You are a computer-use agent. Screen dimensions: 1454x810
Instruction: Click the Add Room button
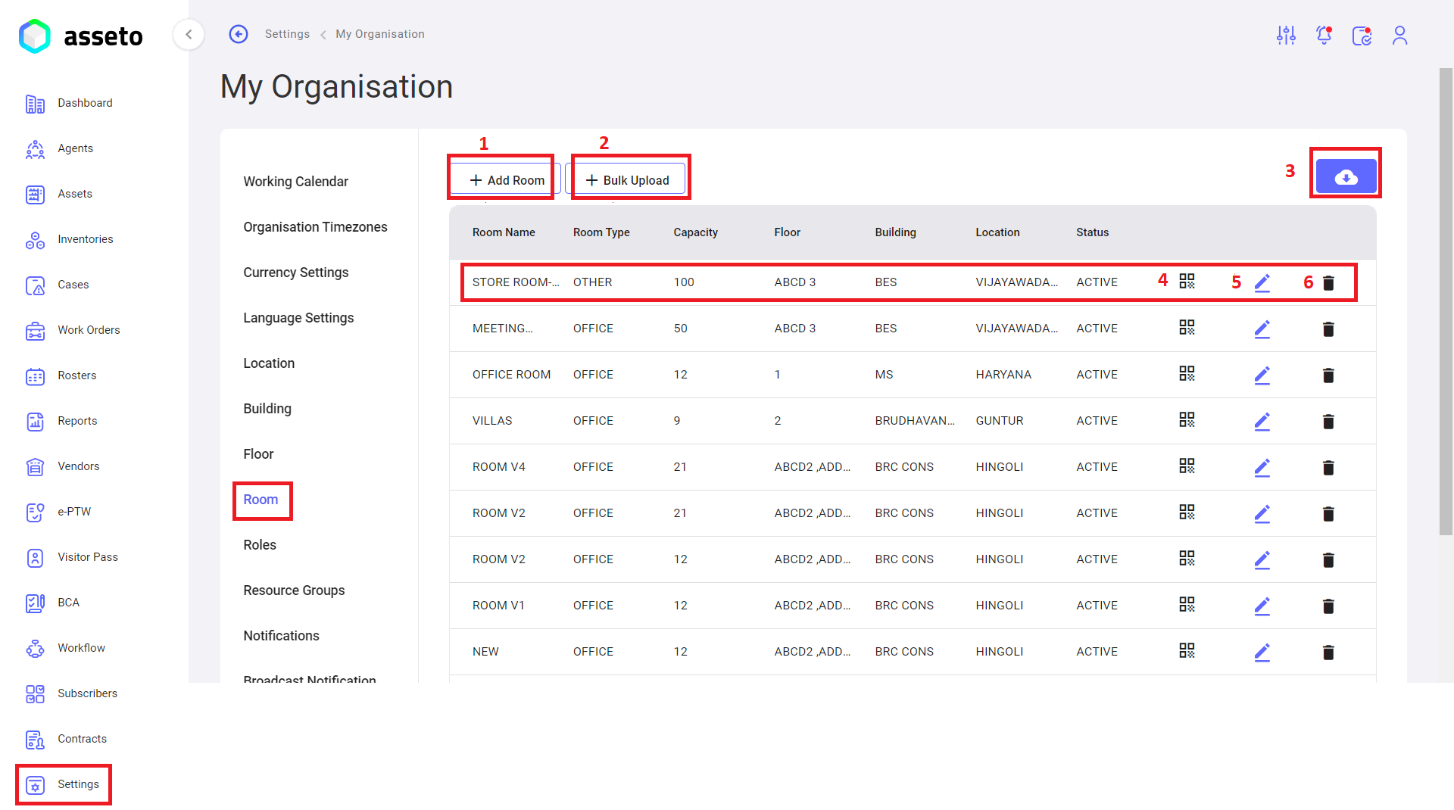[506, 180]
